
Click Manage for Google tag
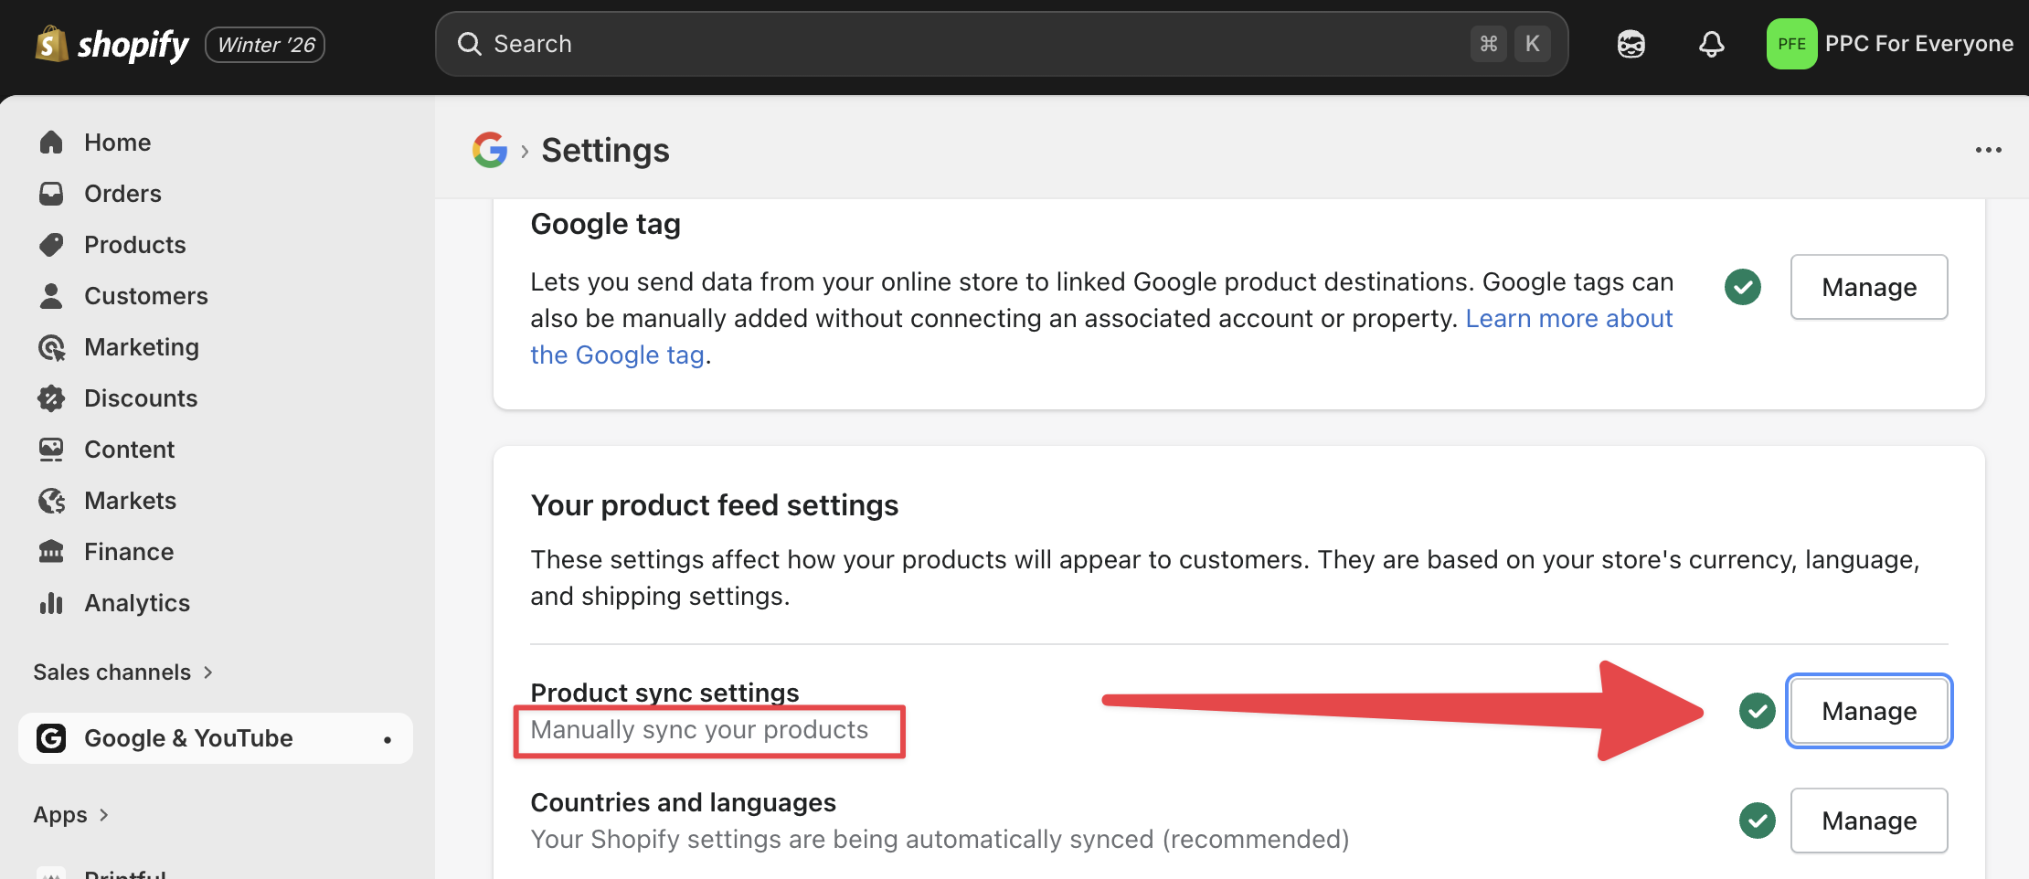1869,287
